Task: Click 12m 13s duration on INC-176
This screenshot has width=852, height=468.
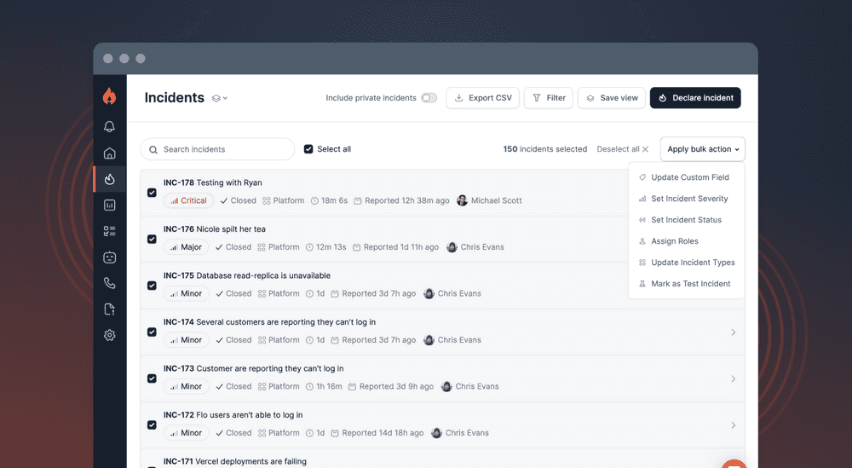Action: (331, 246)
